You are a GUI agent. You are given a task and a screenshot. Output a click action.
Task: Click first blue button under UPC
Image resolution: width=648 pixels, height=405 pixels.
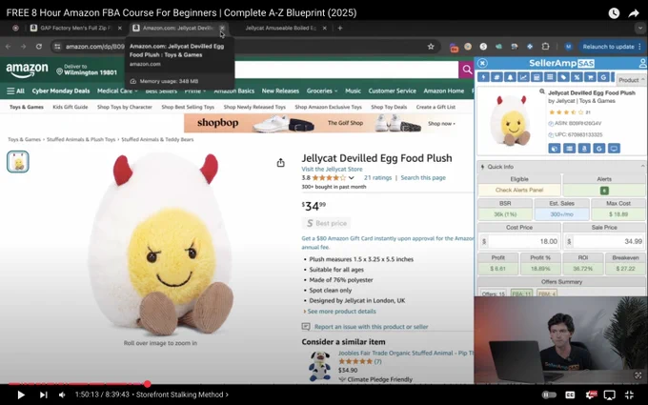coord(555,149)
